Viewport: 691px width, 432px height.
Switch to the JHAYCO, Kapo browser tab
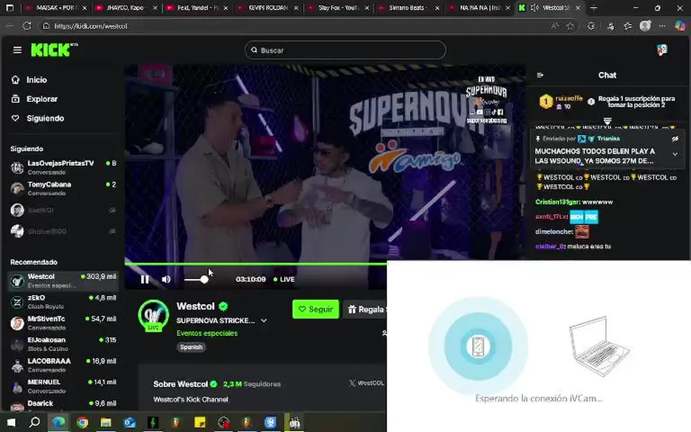point(125,8)
